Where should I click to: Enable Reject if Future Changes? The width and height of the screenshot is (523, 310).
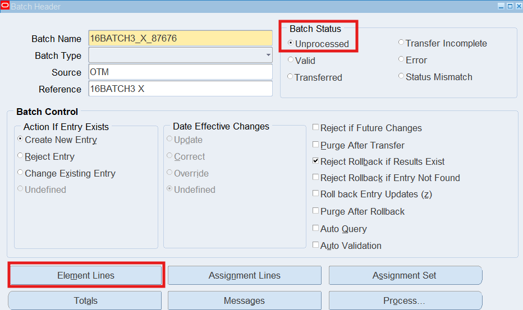[x=316, y=128]
